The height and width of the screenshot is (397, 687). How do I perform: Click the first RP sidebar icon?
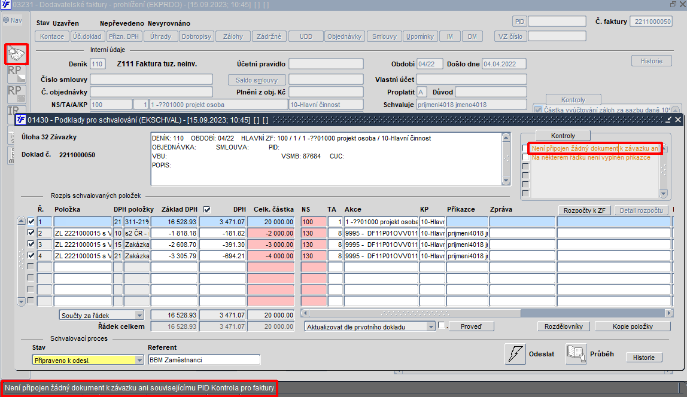click(16, 74)
